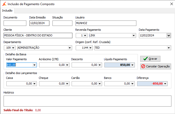175x114 pixels.
Task: Click the Gravar button with green checkmark
Action: [x=150, y=59]
